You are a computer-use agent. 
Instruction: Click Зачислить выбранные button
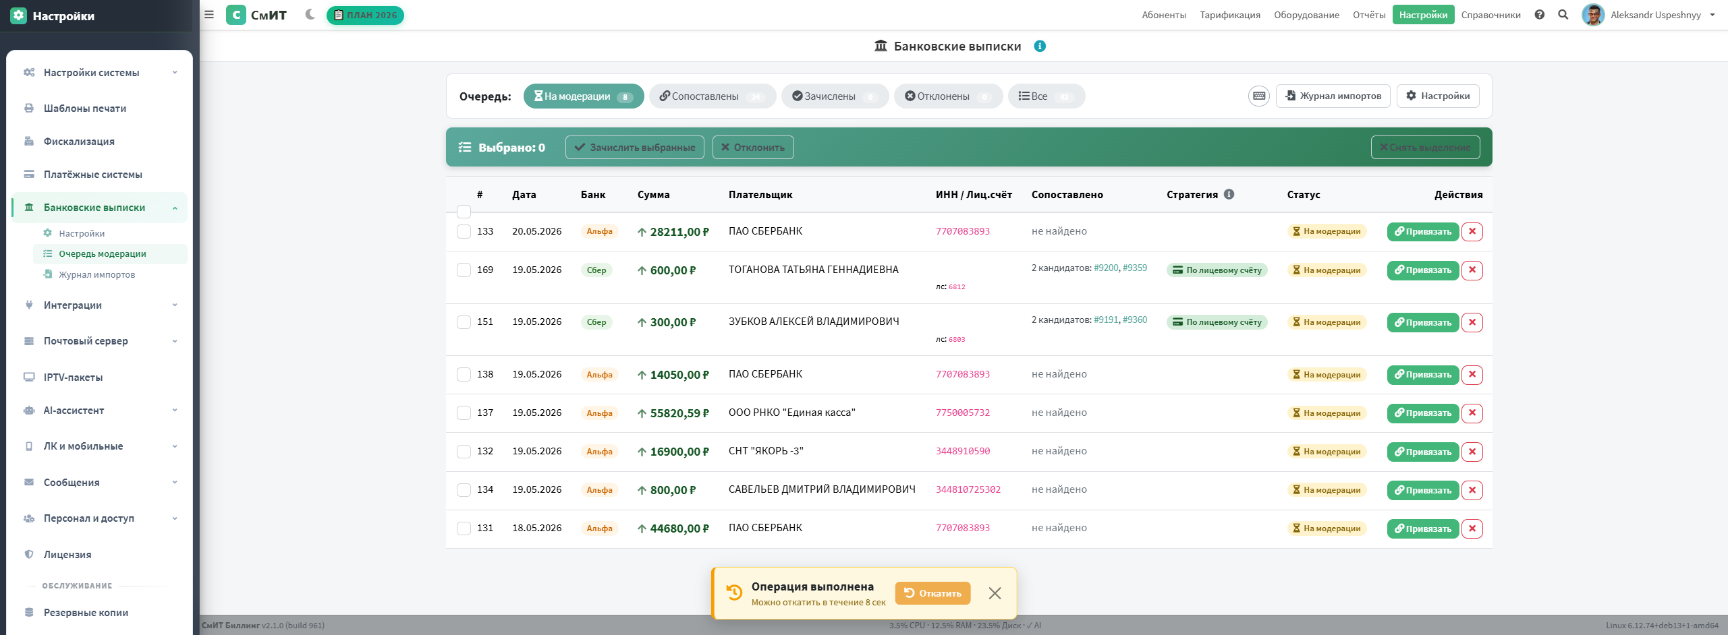(634, 147)
